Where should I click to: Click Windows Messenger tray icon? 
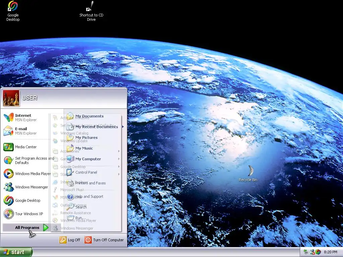(312, 252)
